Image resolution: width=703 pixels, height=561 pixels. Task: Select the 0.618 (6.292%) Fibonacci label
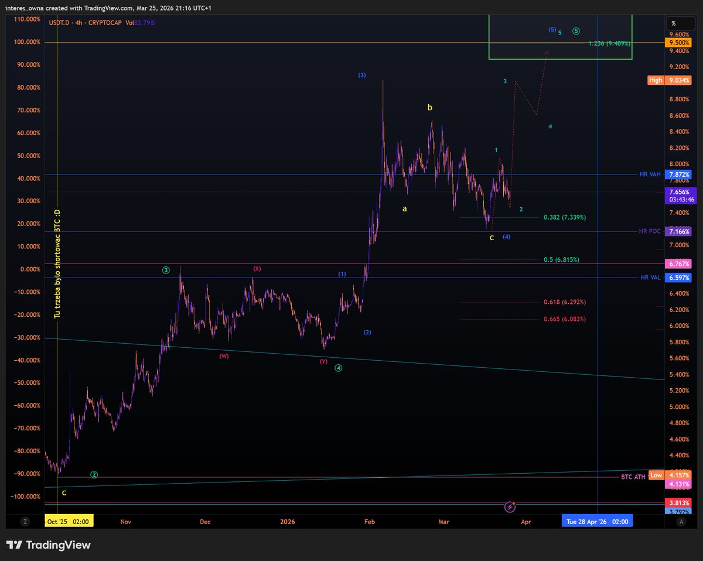(565, 302)
